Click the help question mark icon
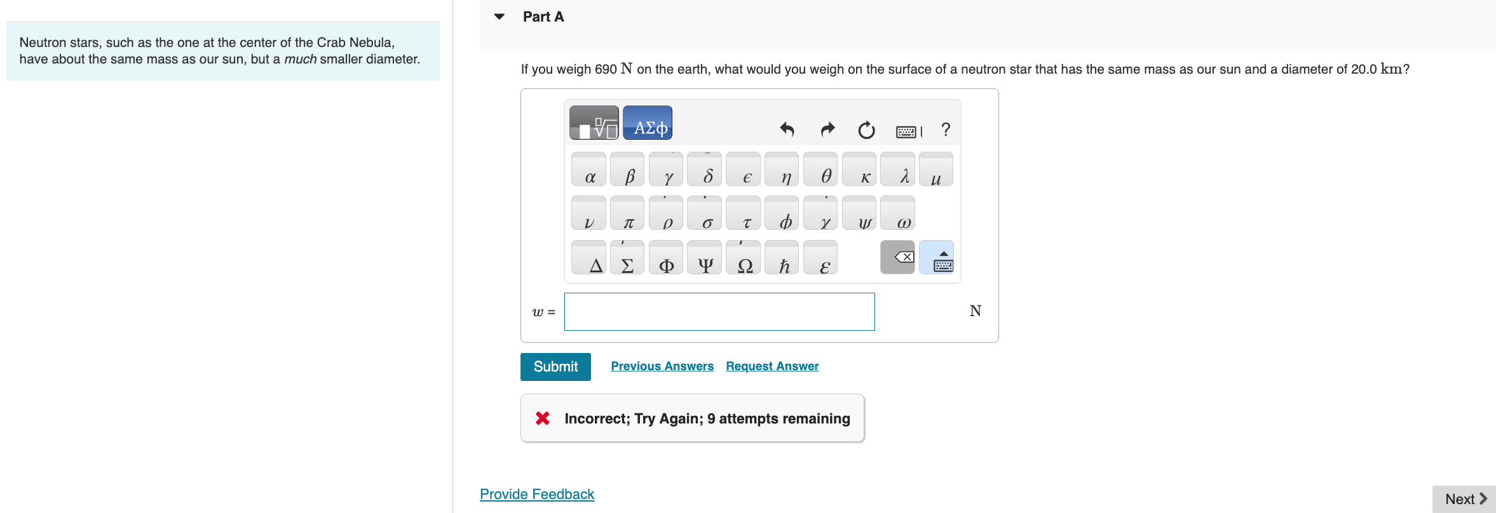Screen dimensions: 1496x513 pos(945,130)
